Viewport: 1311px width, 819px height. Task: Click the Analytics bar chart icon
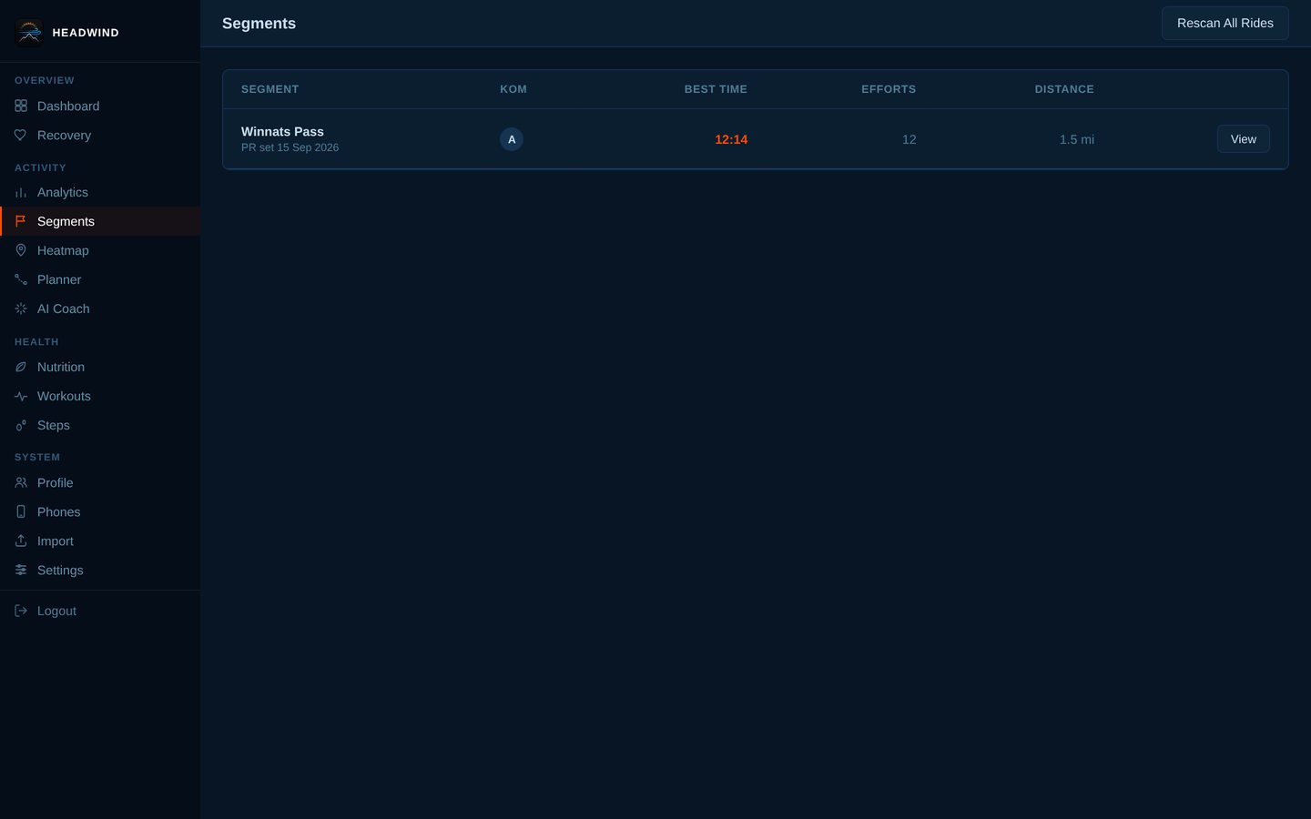coord(21,193)
